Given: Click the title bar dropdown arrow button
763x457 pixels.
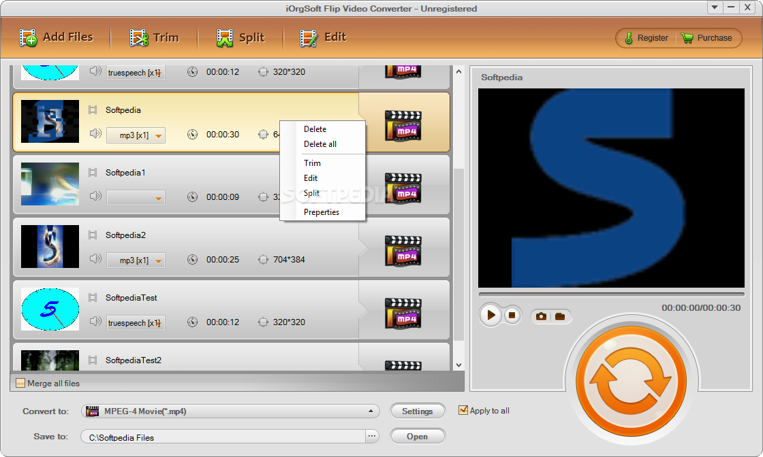Looking at the screenshot, I should (x=715, y=7).
